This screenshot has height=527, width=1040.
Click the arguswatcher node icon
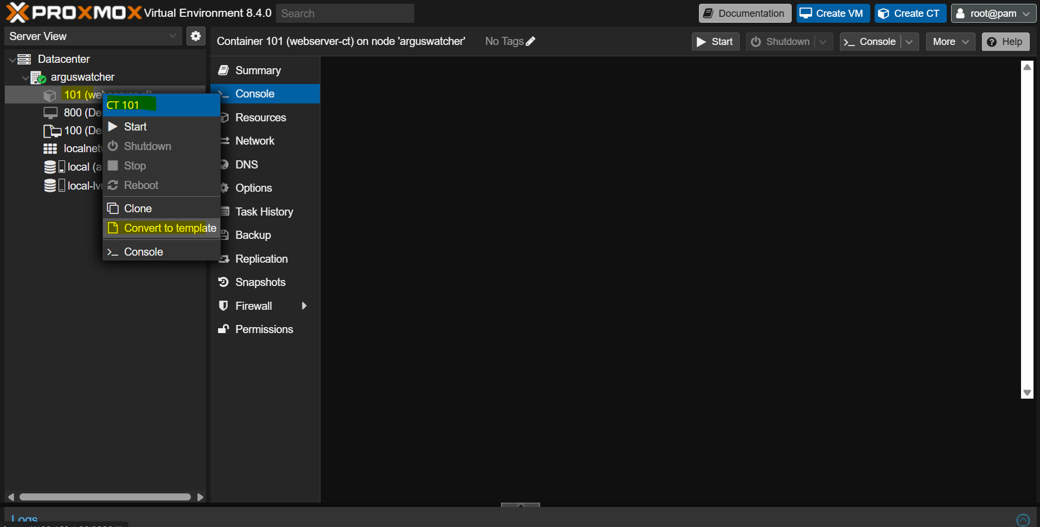[38, 77]
